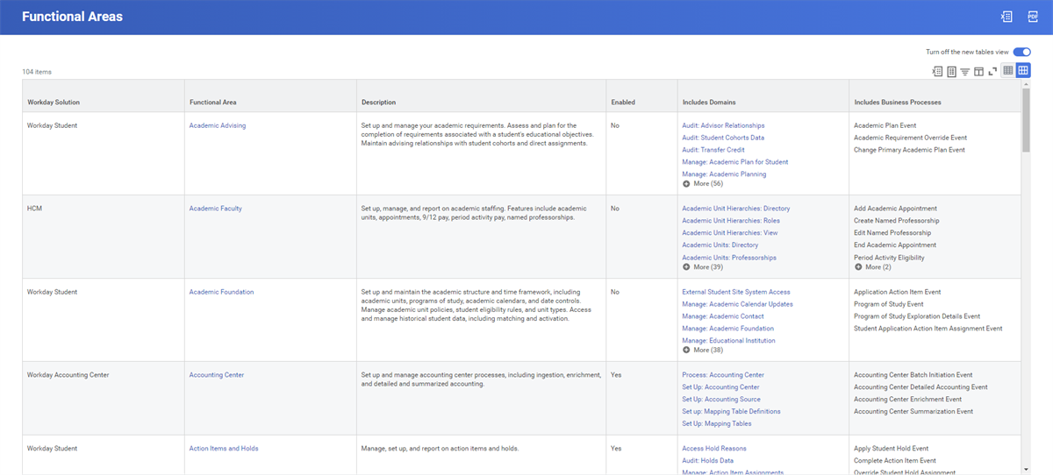1053x475 pixels.
Task: Expand More (2) business processes for Academic Faculty
Action: click(873, 267)
